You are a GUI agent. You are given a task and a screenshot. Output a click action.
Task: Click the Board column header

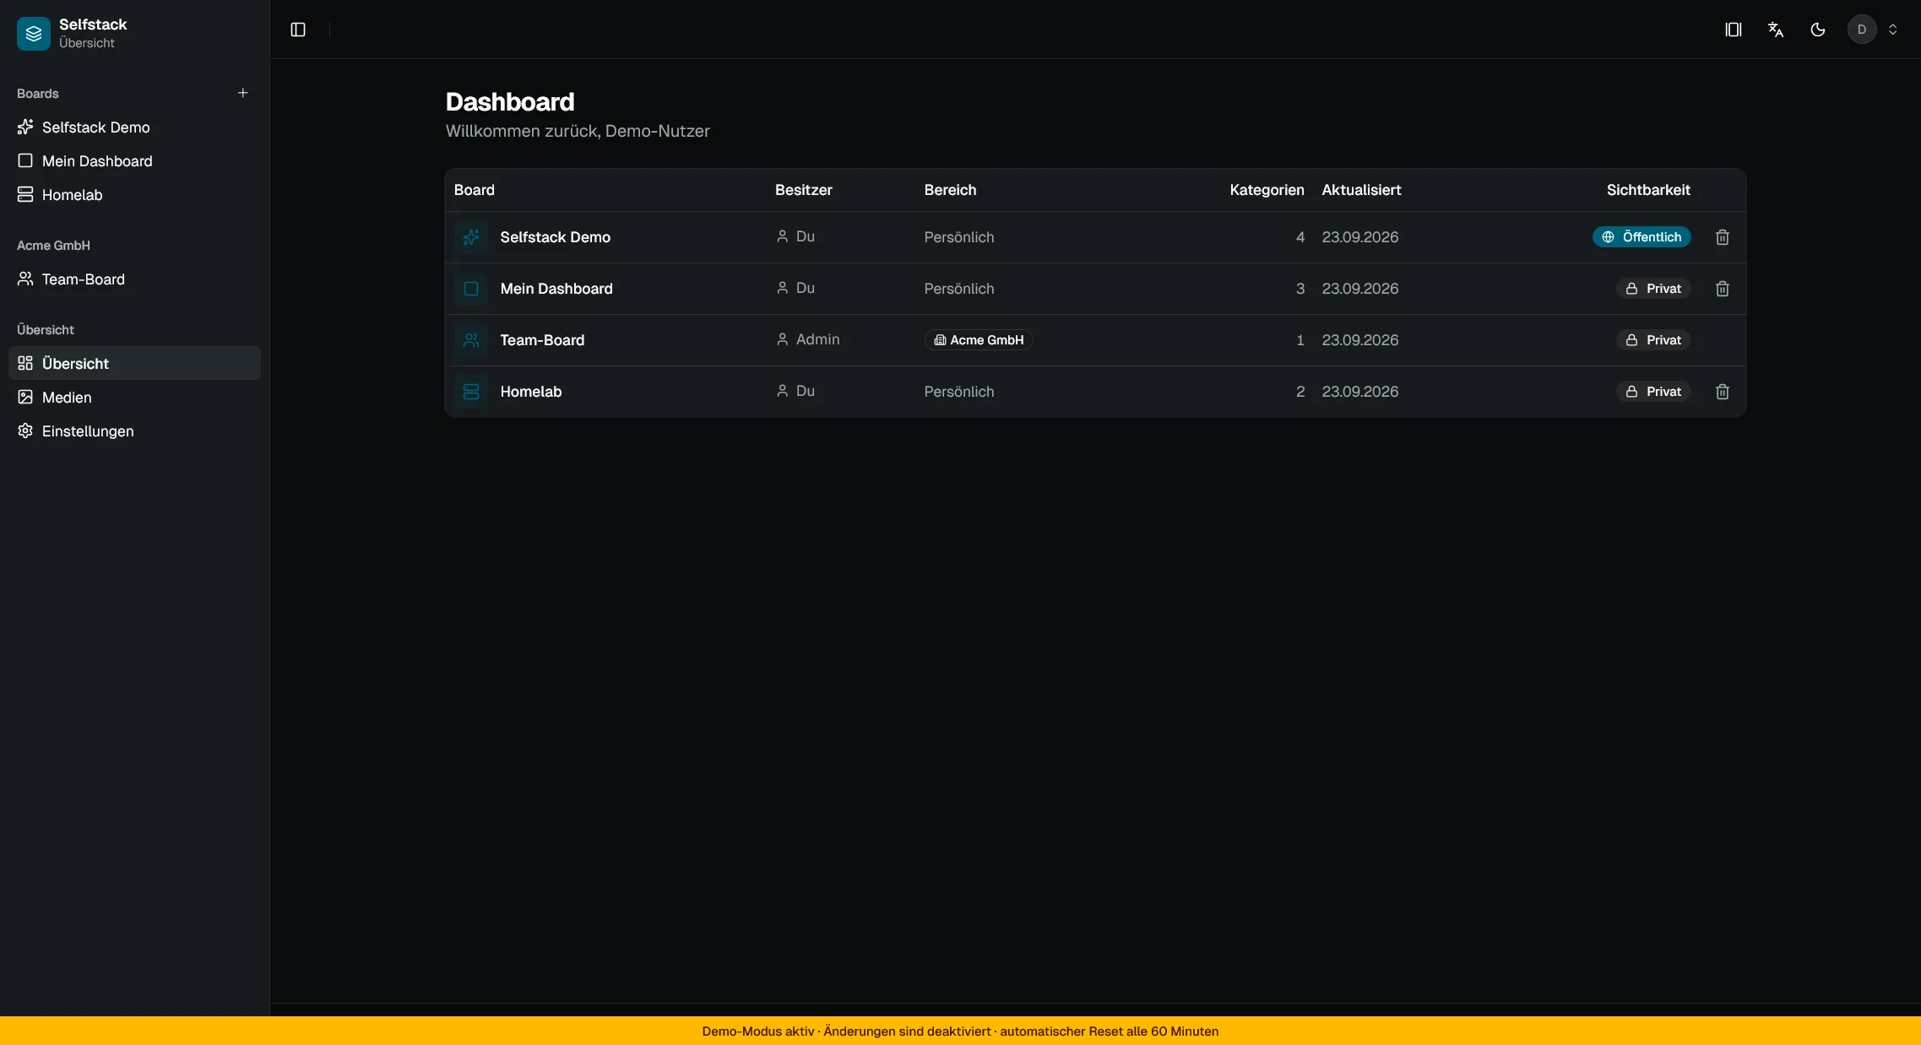pos(475,190)
